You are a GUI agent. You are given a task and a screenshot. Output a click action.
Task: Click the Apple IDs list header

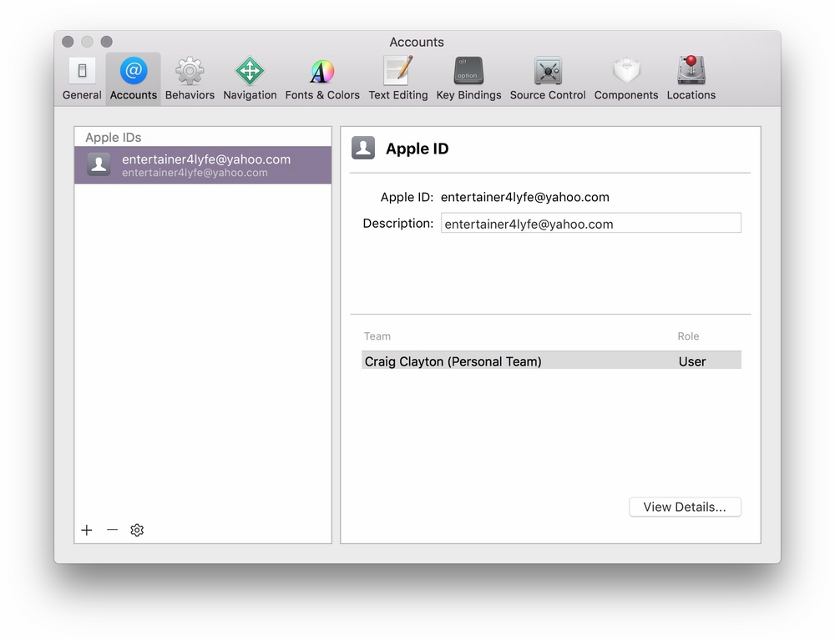(x=113, y=138)
